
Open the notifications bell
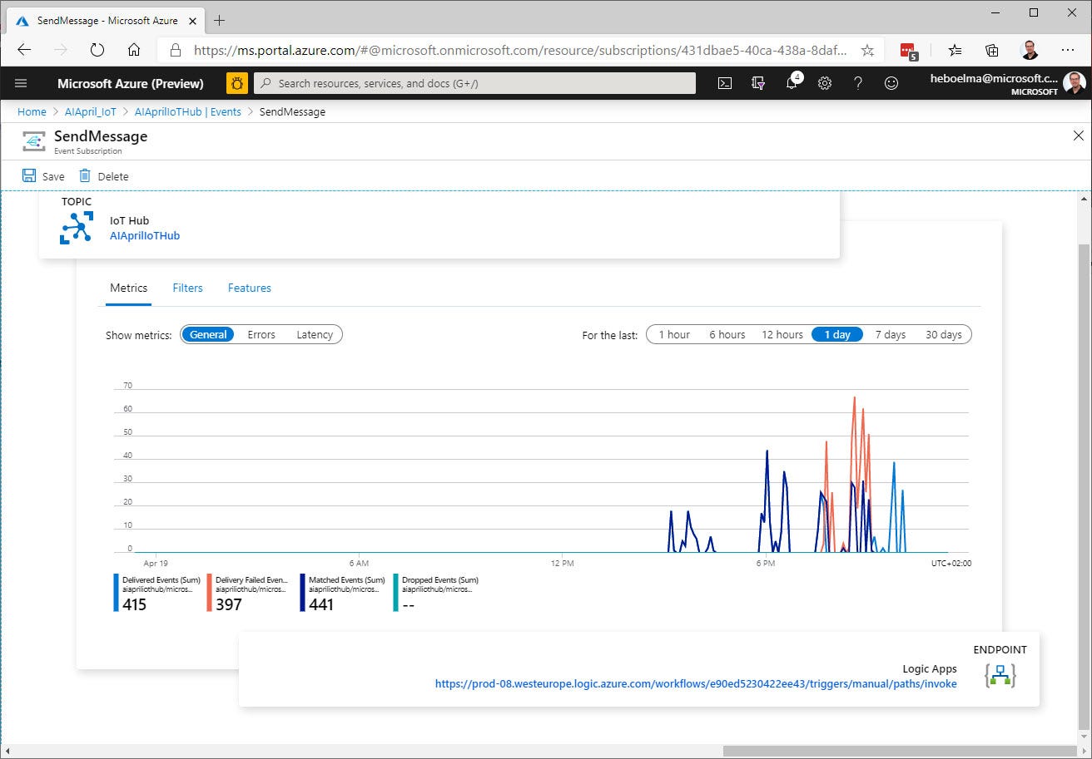pos(792,83)
